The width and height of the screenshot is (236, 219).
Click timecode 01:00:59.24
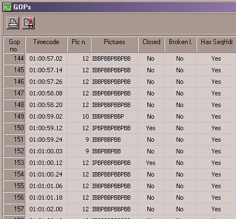coord(46,140)
